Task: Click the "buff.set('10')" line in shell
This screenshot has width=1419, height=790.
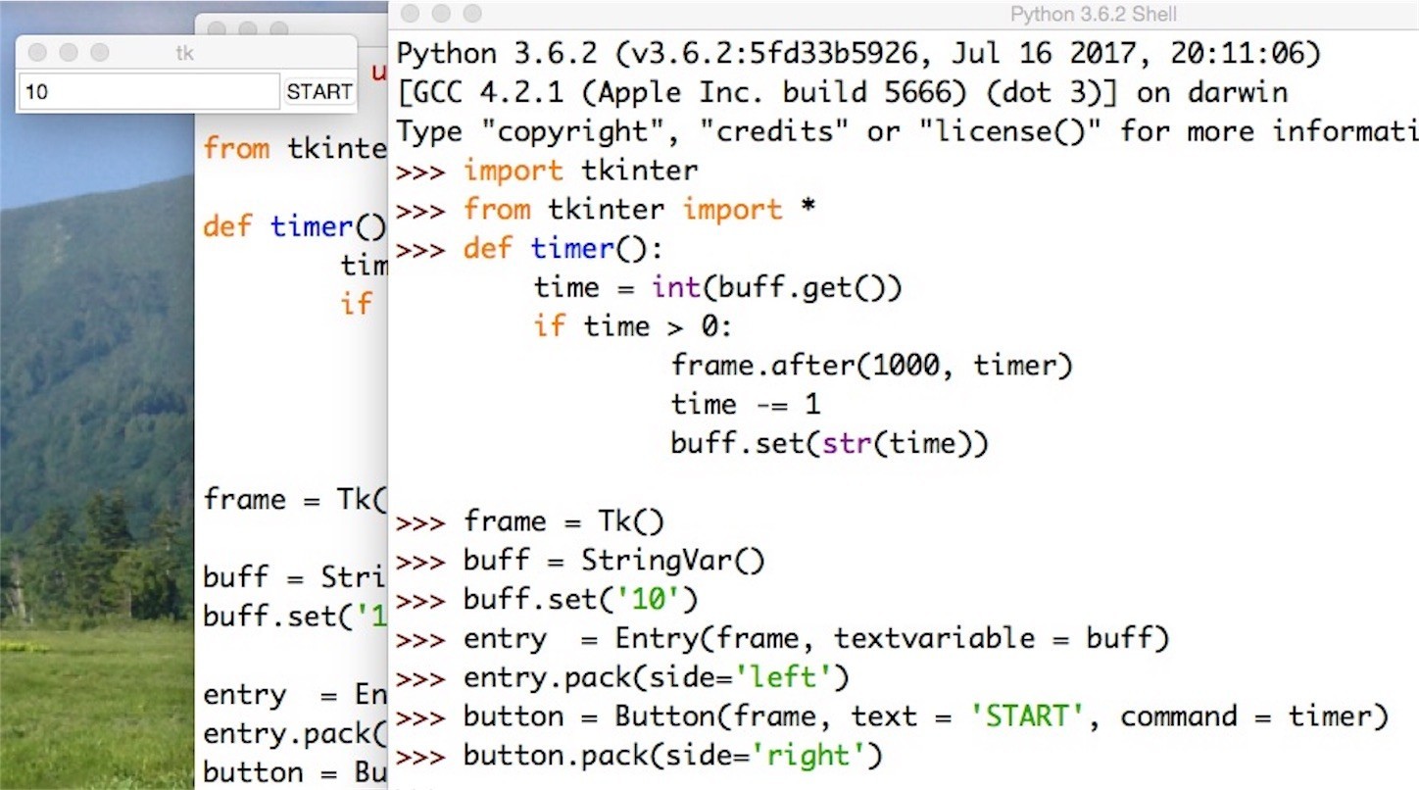Action: [x=580, y=599]
